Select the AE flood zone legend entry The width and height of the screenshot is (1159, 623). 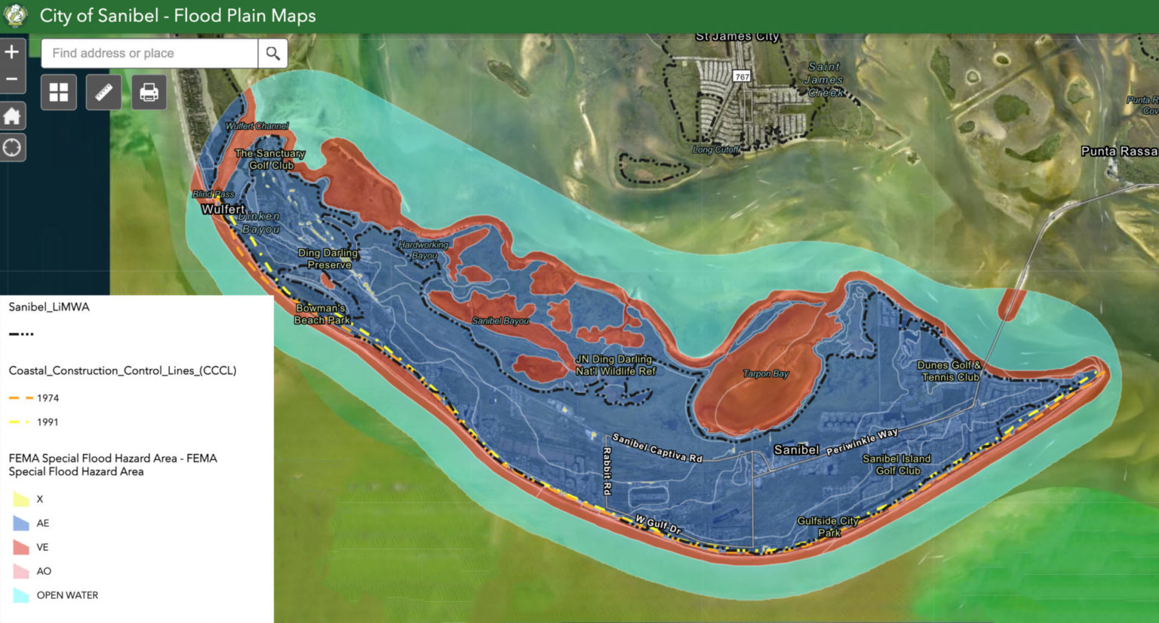point(42,523)
